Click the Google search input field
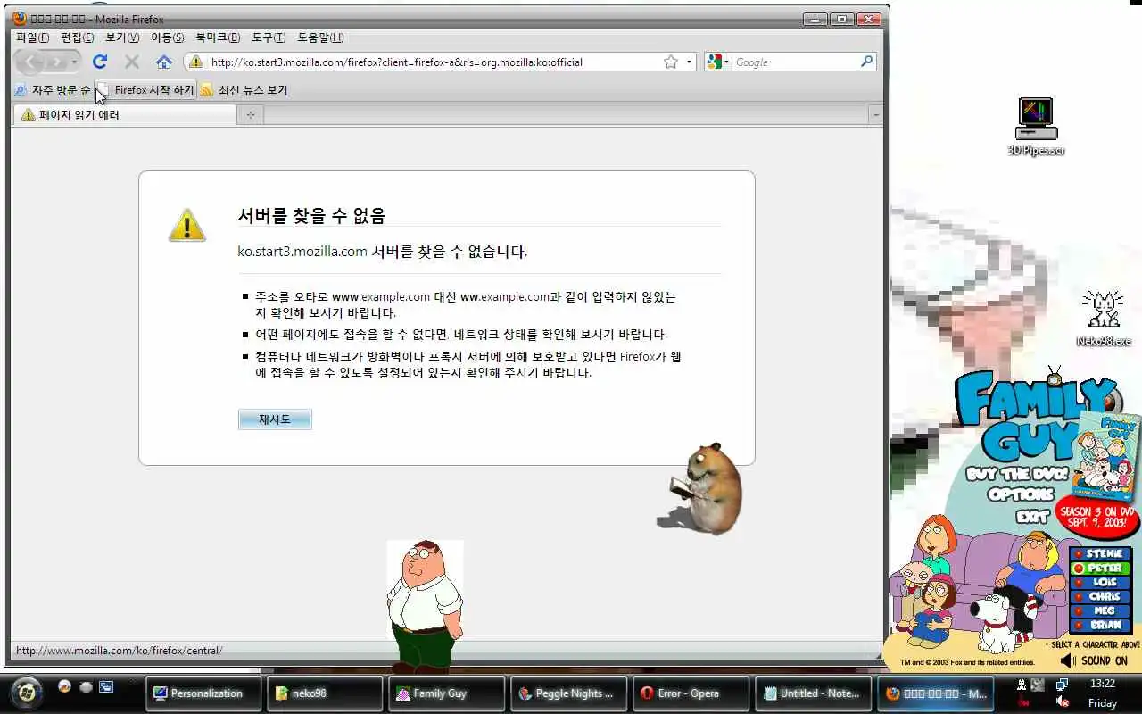Image resolution: width=1142 pixels, height=714 pixels. click(x=794, y=62)
